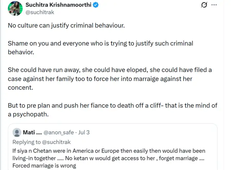Click @suchitrak in the "Replying to" line
231x170 pixels.
pyautogui.click(x=56, y=142)
